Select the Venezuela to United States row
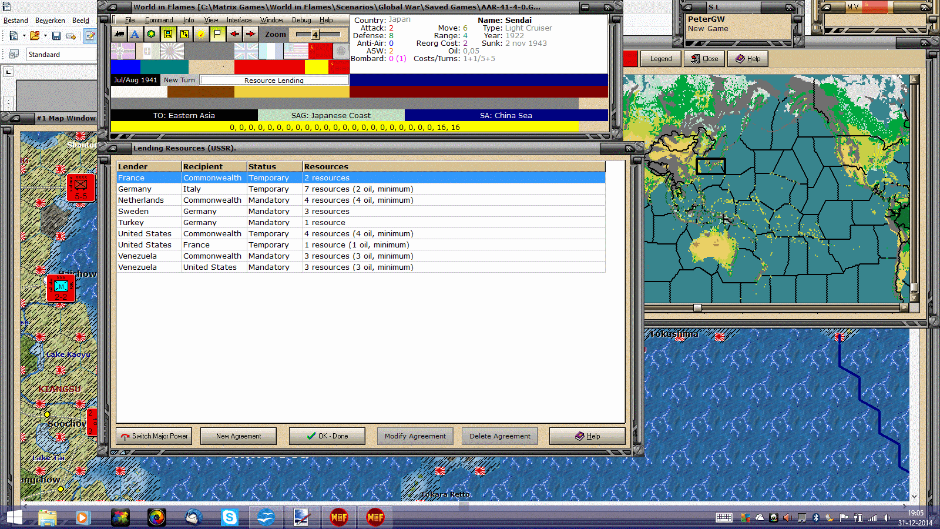Image resolution: width=940 pixels, height=529 pixels. [x=361, y=267]
